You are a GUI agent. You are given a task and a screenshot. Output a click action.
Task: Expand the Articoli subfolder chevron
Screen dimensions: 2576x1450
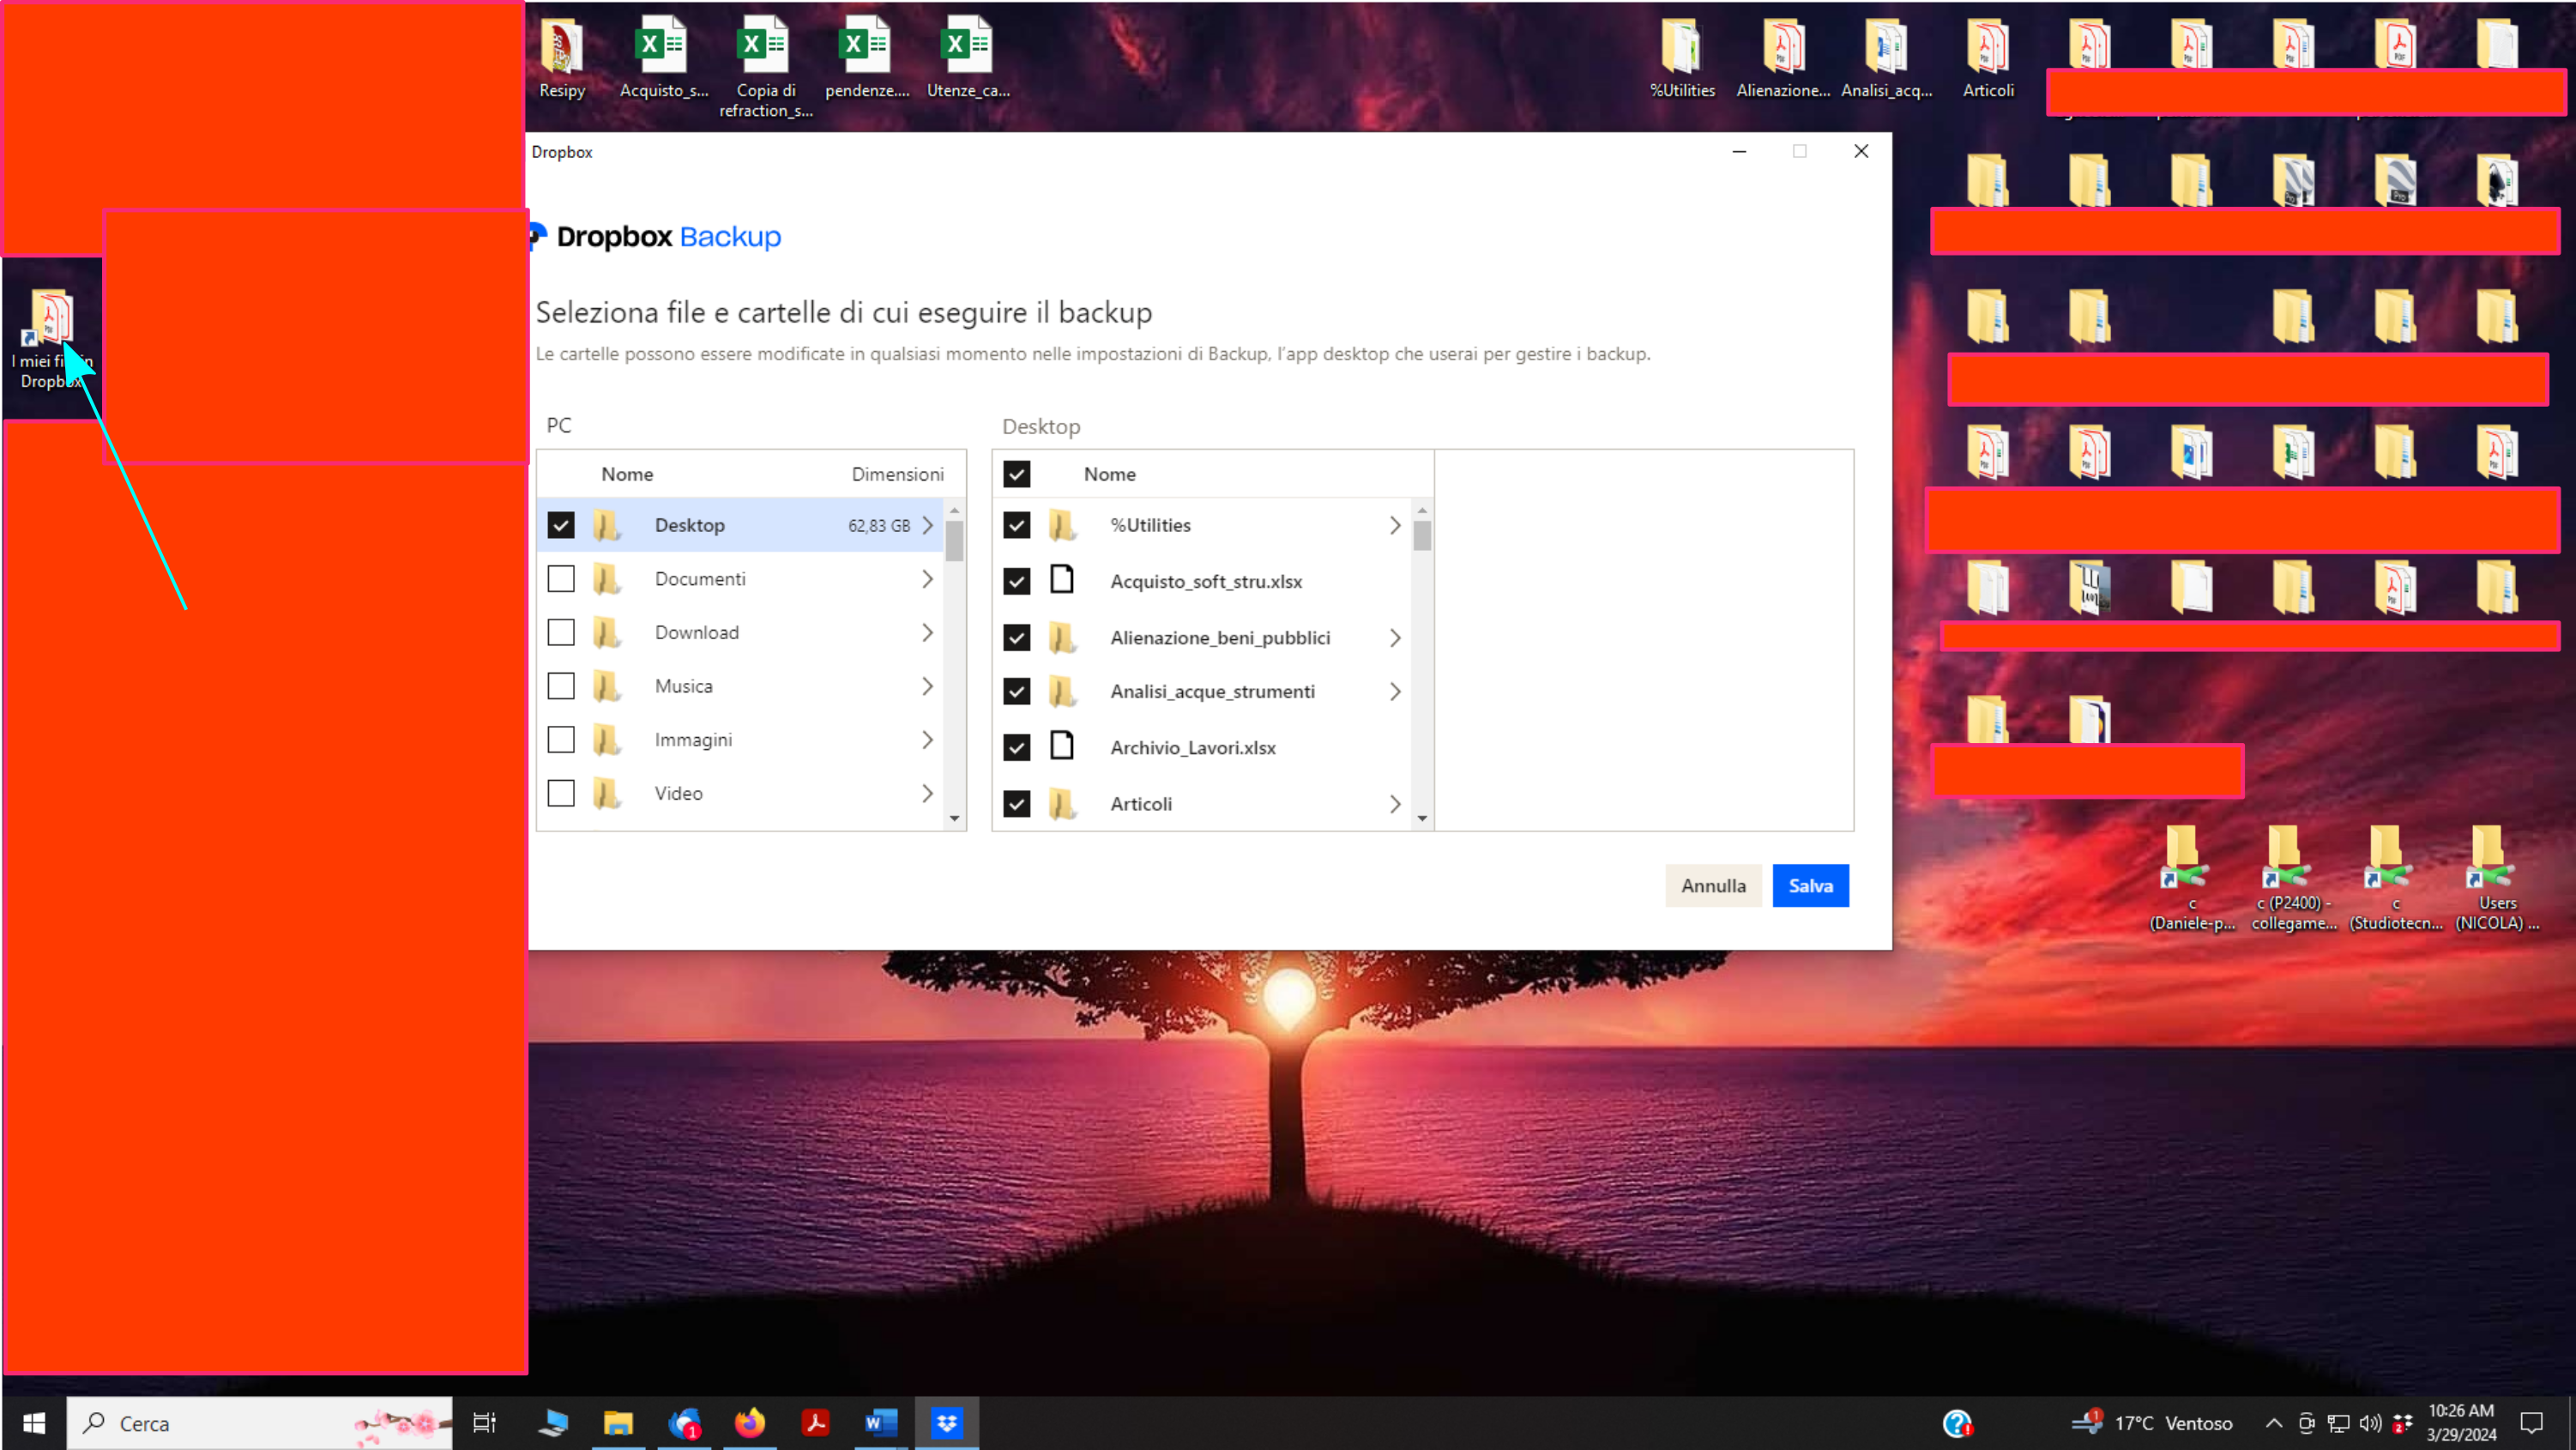1395,803
